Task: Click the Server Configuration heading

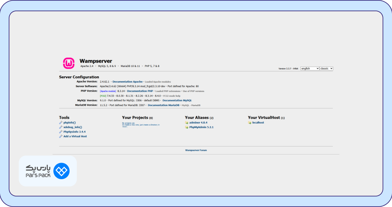Action: click(79, 77)
